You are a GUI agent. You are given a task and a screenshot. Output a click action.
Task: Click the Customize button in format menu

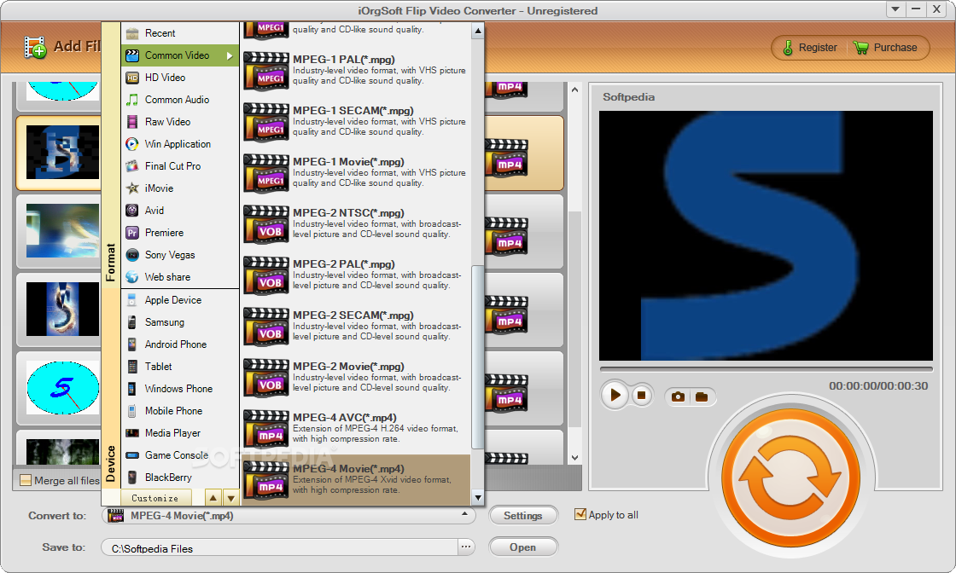coord(155,498)
